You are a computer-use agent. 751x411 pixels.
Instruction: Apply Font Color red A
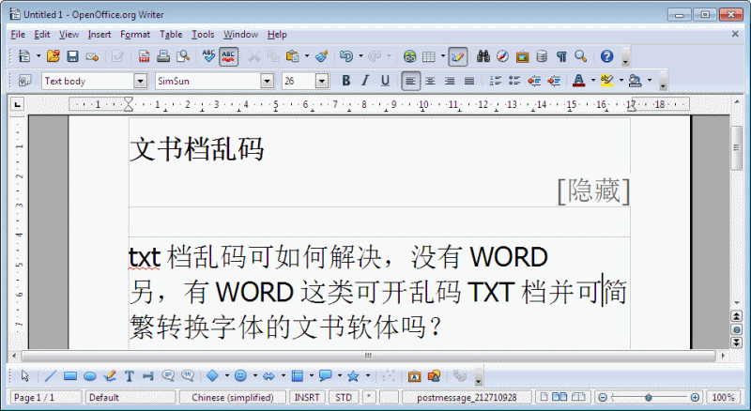coord(578,81)
